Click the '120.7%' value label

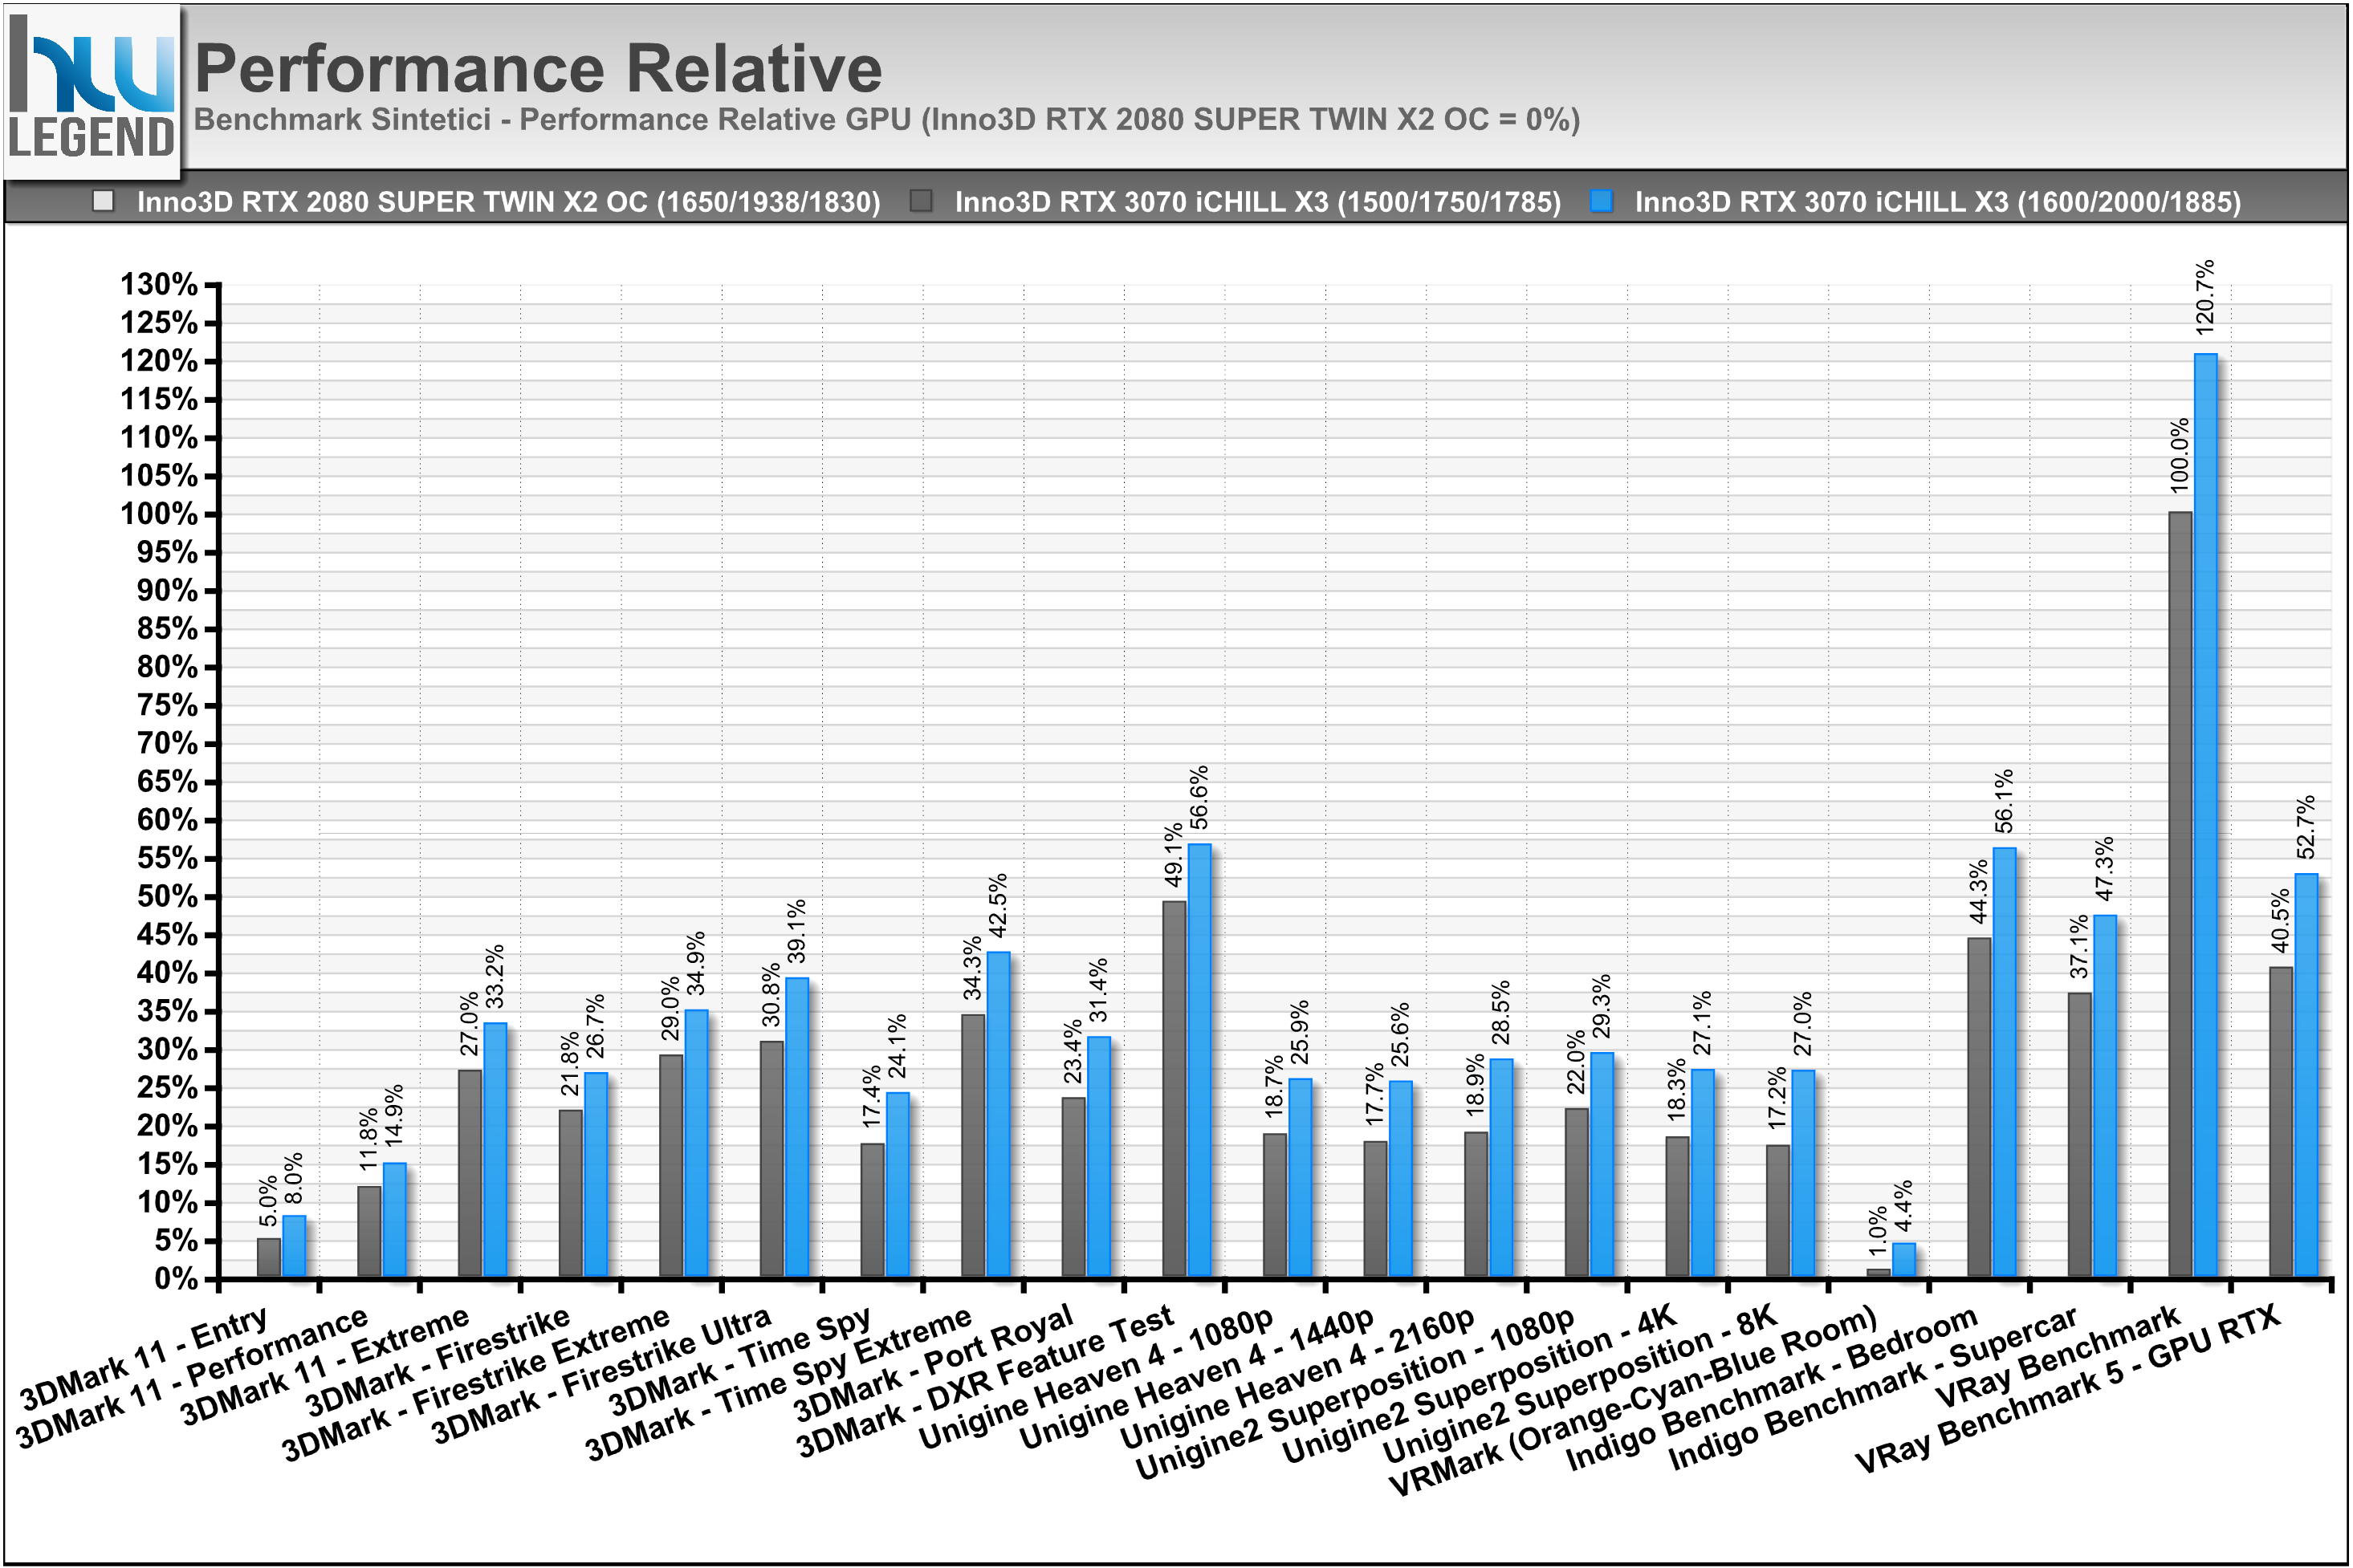click(2206, 297)
